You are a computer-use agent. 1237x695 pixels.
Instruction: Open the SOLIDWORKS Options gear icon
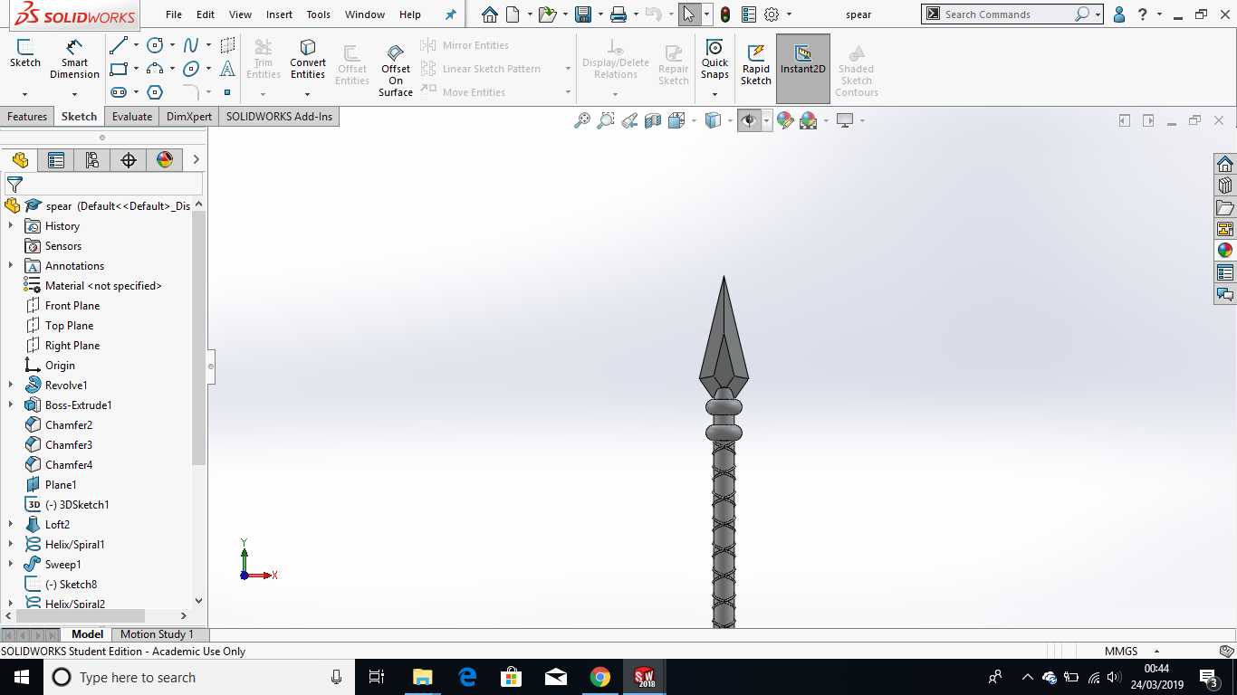click(772, 14)
